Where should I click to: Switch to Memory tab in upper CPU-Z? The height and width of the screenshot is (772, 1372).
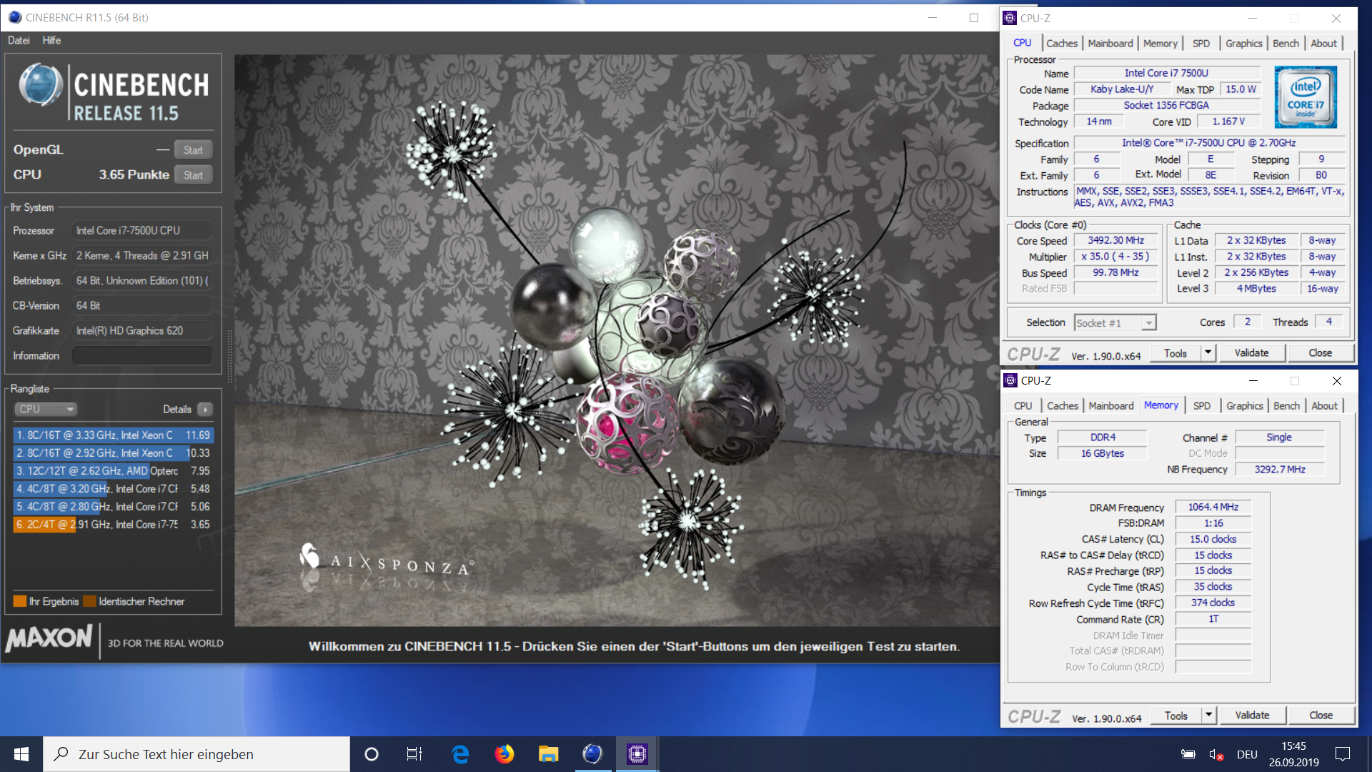coord(1160,44)
